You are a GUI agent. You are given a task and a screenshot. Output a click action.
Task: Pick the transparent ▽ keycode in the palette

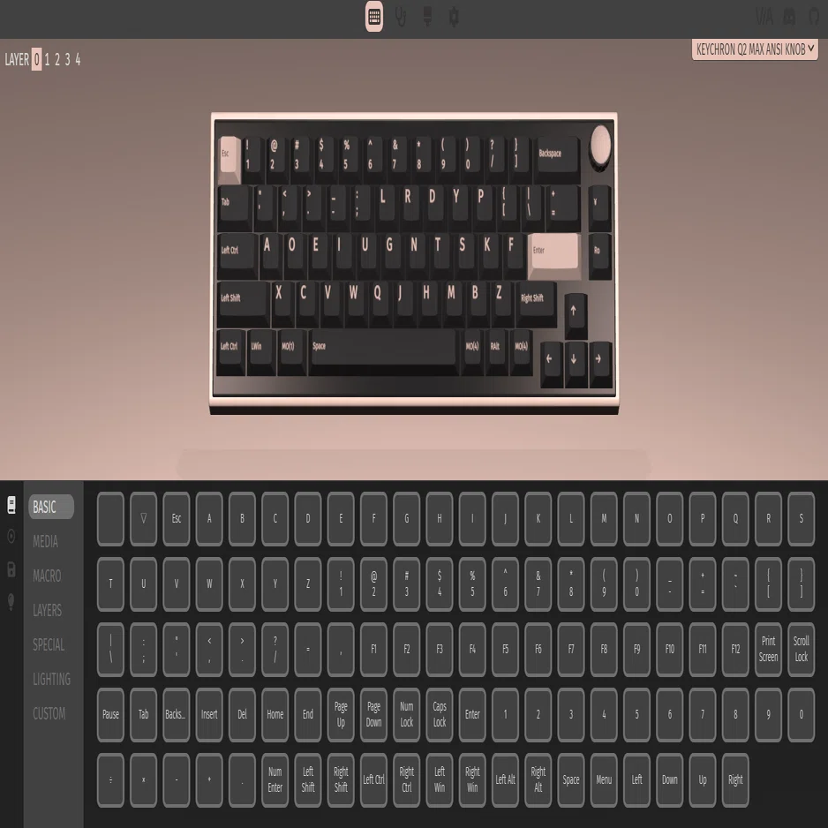pos(144,518)
